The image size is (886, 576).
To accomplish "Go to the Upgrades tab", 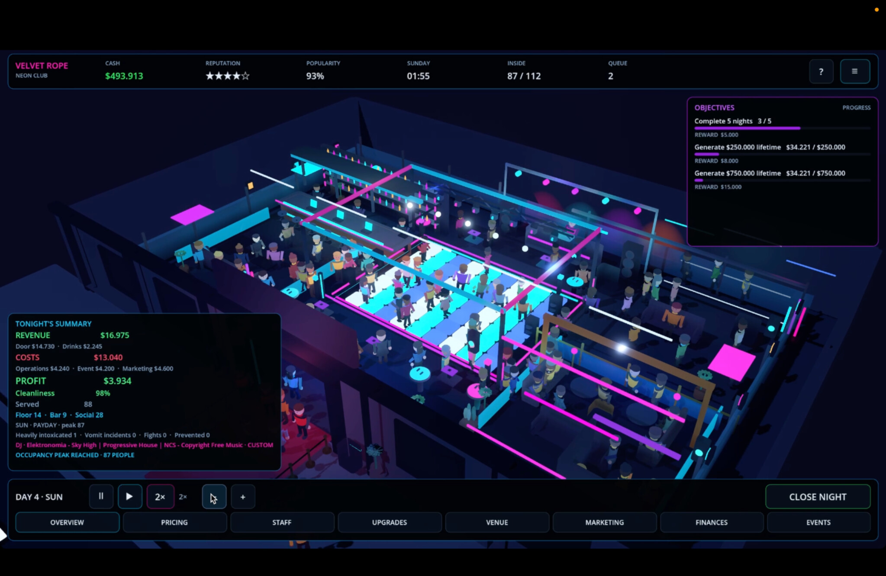I will (x=390, y=522).
